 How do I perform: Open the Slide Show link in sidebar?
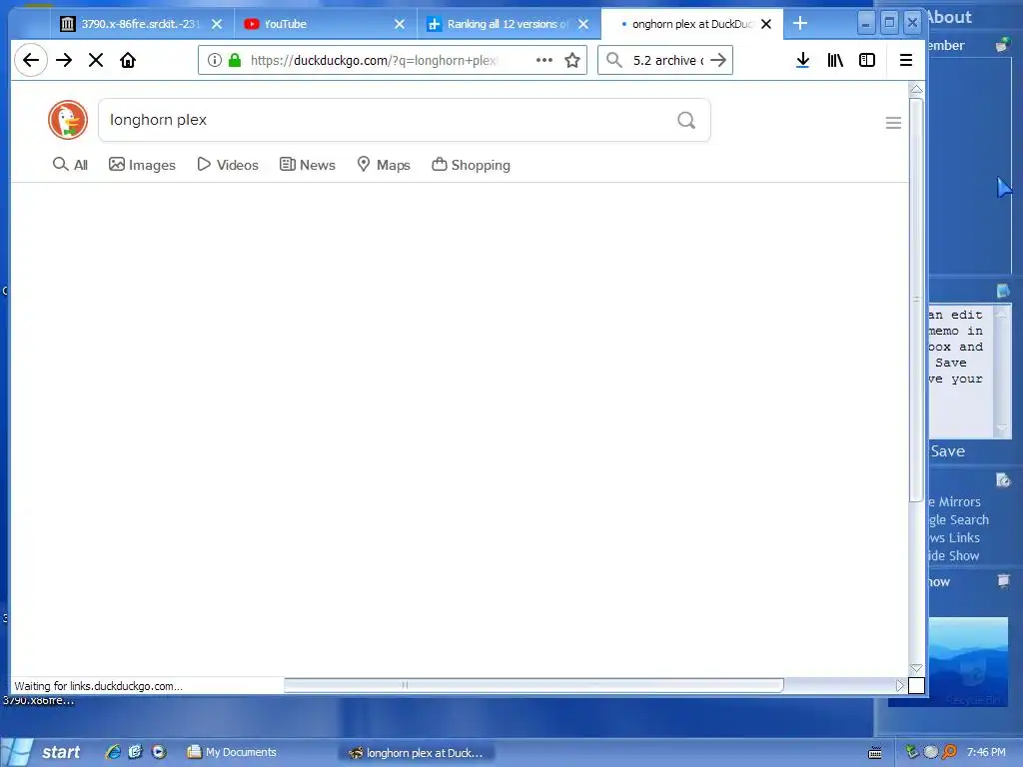point(954,555)
